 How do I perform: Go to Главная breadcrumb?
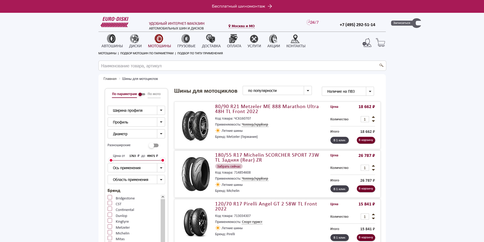pyautogui.click(x=110, y=79)
